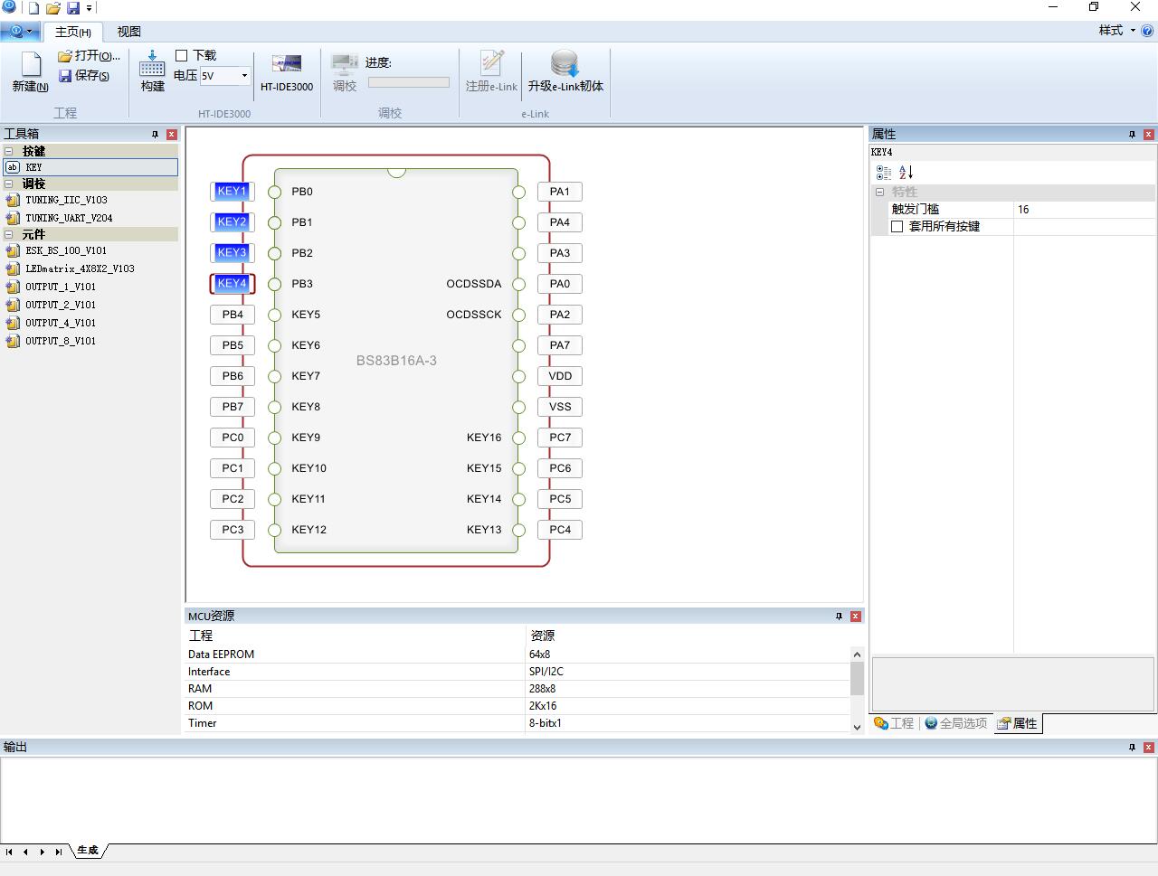Pin the MCU资源 panel
The image size is (1158, 876).
point(839,616)
